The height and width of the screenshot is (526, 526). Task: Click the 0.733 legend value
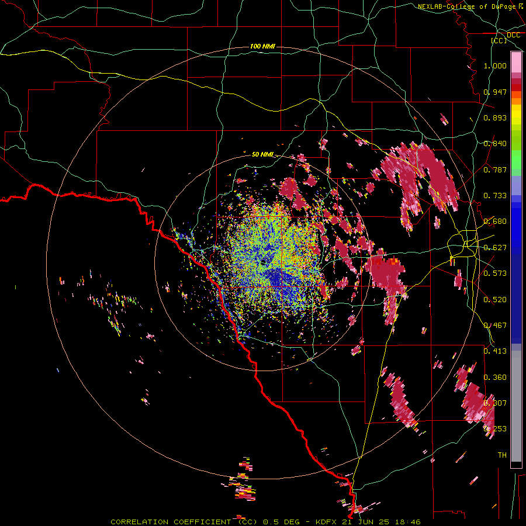495,195
